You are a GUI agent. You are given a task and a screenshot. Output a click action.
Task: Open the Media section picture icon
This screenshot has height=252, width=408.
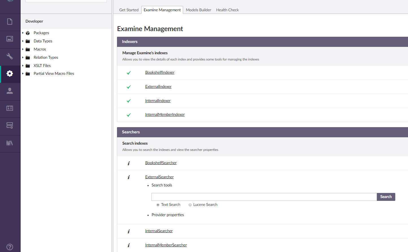coord(10,39)
